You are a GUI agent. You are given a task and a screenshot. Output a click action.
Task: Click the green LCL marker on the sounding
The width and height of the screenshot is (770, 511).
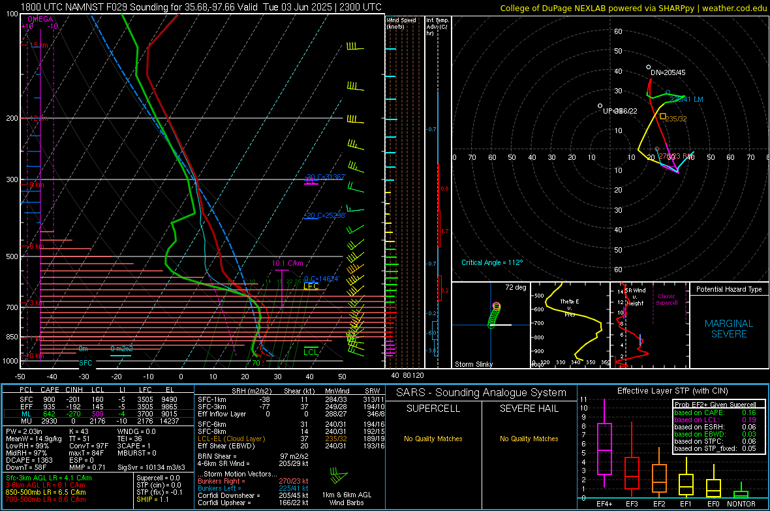click(311, 352)
